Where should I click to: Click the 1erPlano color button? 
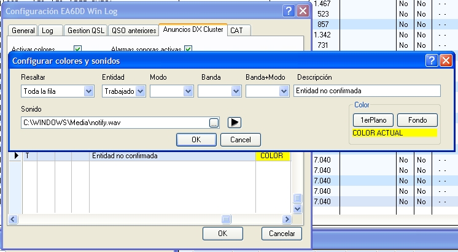pyautogui.click(x=373, y=120)
